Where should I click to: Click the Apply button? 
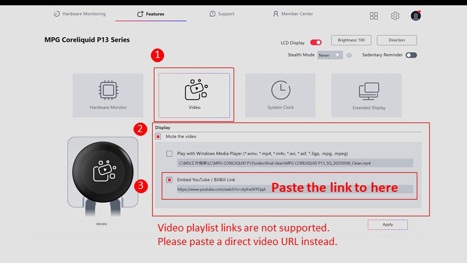387,225
